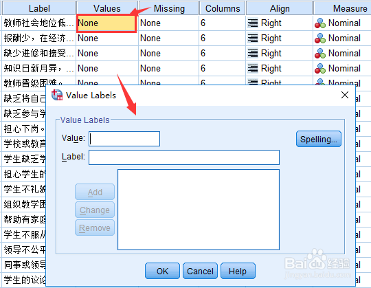Select label cell starting with 学生不礼貌
This screenshot has height=288, width=371.
pyautogui.click(x=24, y=189)
